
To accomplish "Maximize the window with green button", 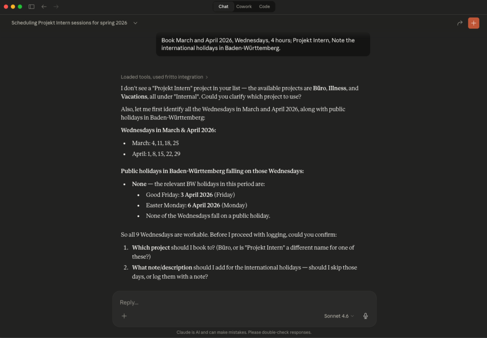I will (20, 7).
